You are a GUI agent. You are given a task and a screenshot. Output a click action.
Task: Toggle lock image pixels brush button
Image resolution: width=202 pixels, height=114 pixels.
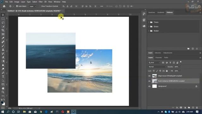[x=157, y=71]
